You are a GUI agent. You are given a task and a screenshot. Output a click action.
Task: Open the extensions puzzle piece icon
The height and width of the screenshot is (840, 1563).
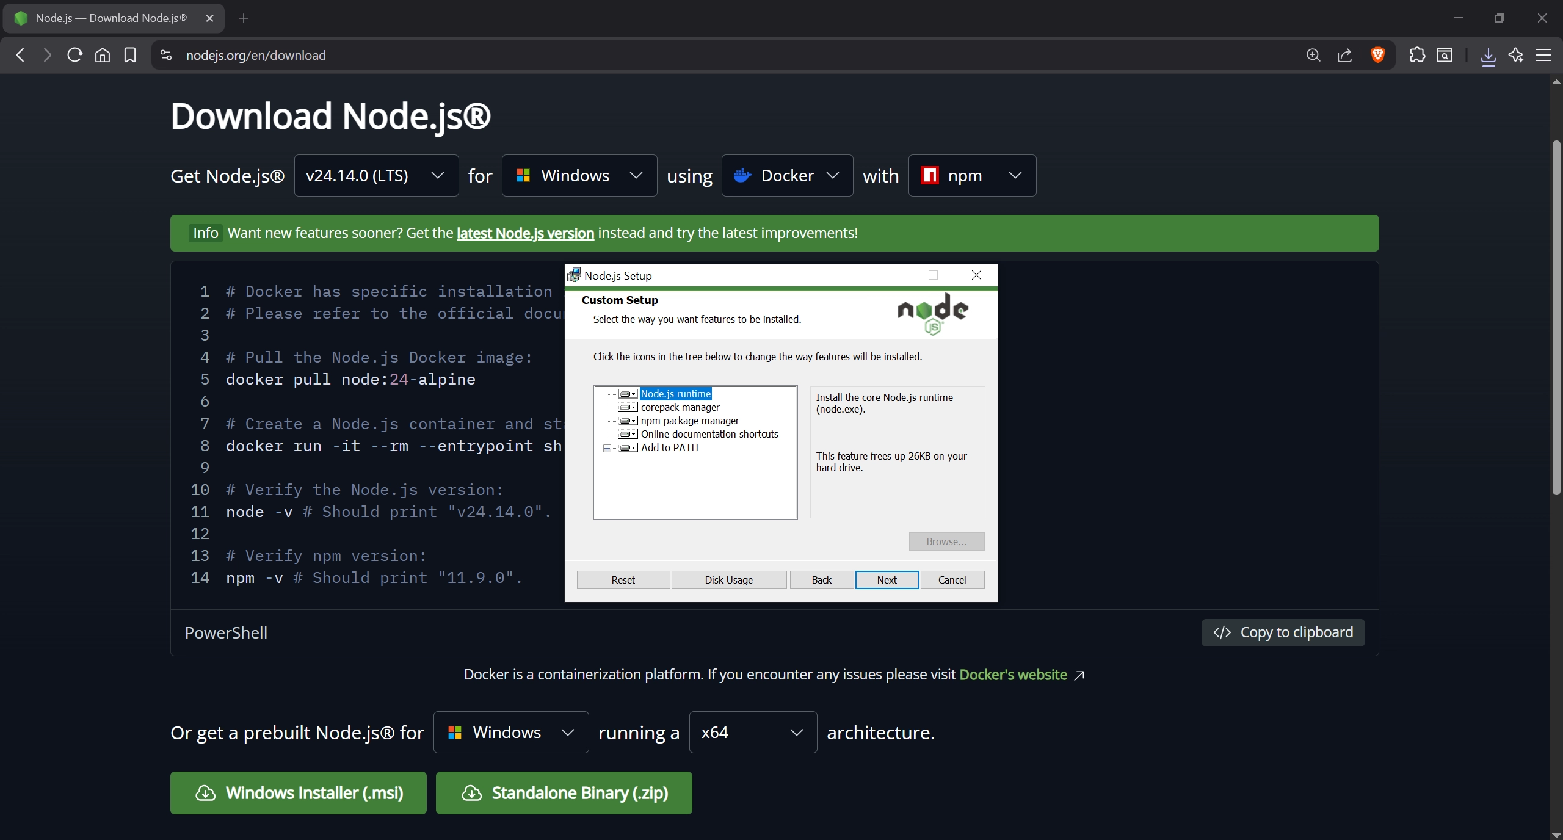click(1417, 55)
